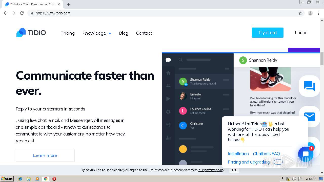The height and width of the screenshot is (182, 324).
Task: Click the red Opera-like taskbar icon
Action: pos(54,179)
